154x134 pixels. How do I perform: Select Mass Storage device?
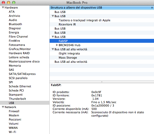click(x=102, y=58)
